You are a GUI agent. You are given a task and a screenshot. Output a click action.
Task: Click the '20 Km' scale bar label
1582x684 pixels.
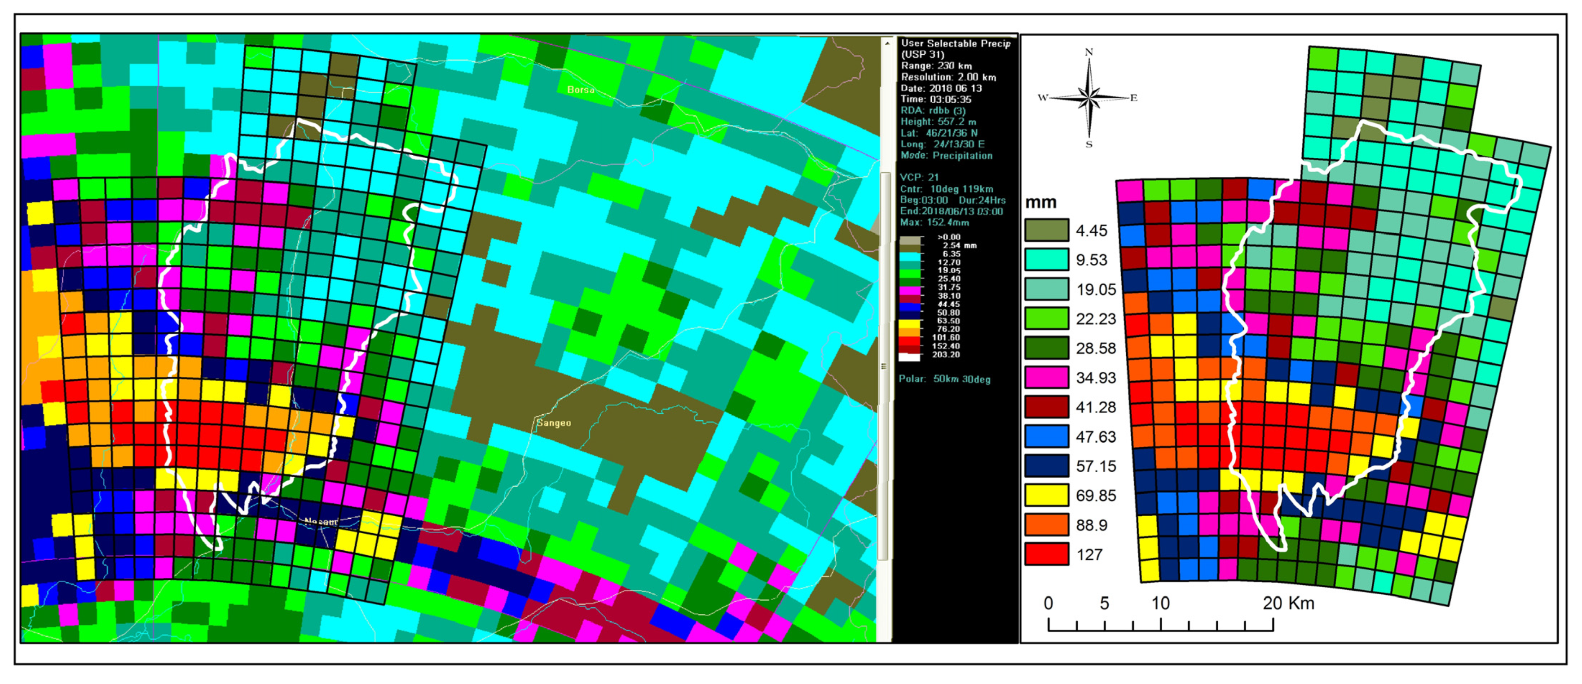[x=1288, y=604]
